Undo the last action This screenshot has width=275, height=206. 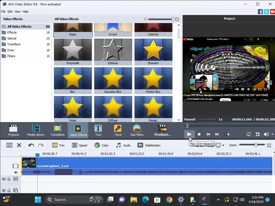(31, 145)
